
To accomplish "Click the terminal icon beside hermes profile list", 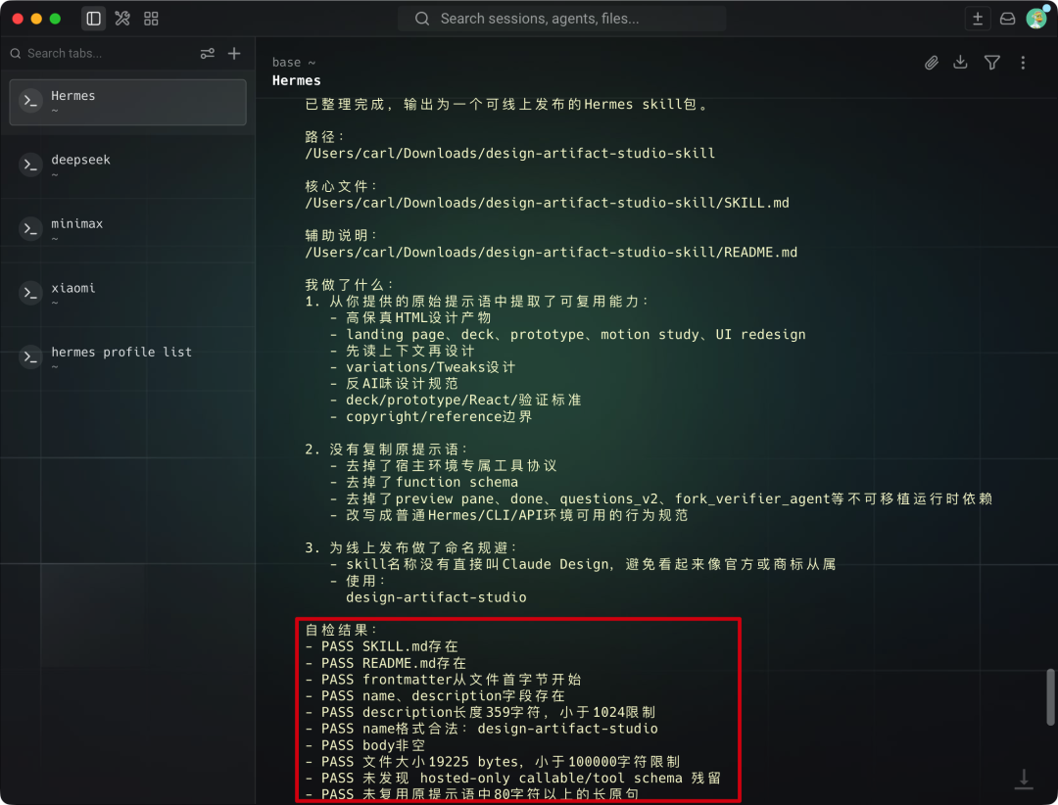I will click(x=30, y=356).
